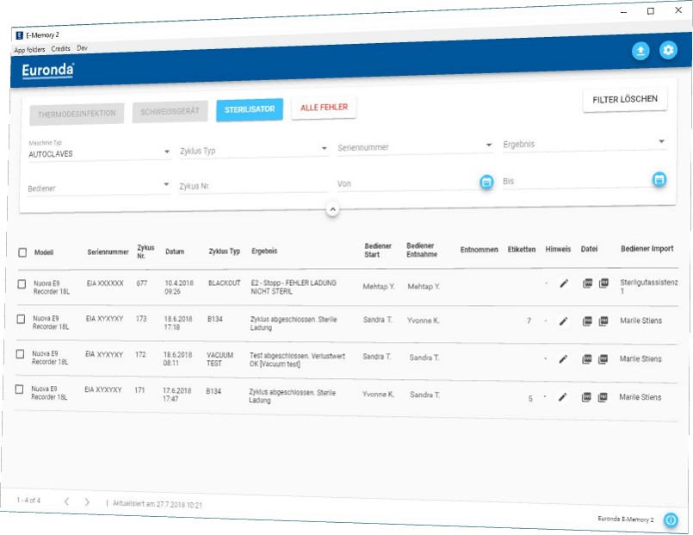Click Mehtap Y. in Bediener Start column
The width and height of the screenshot is (693, 535).
(379, 287)
